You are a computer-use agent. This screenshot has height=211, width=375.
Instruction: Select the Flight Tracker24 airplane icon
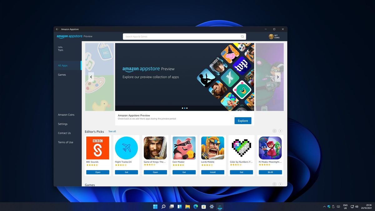[126, 148]
